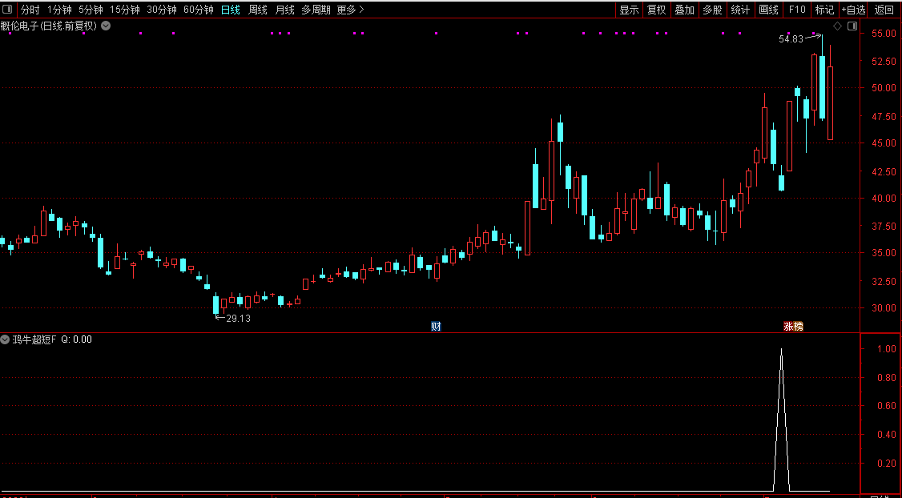
Task: Click the 叠加 overlay button
Action: pyautogui.click(x=684, y=10)
